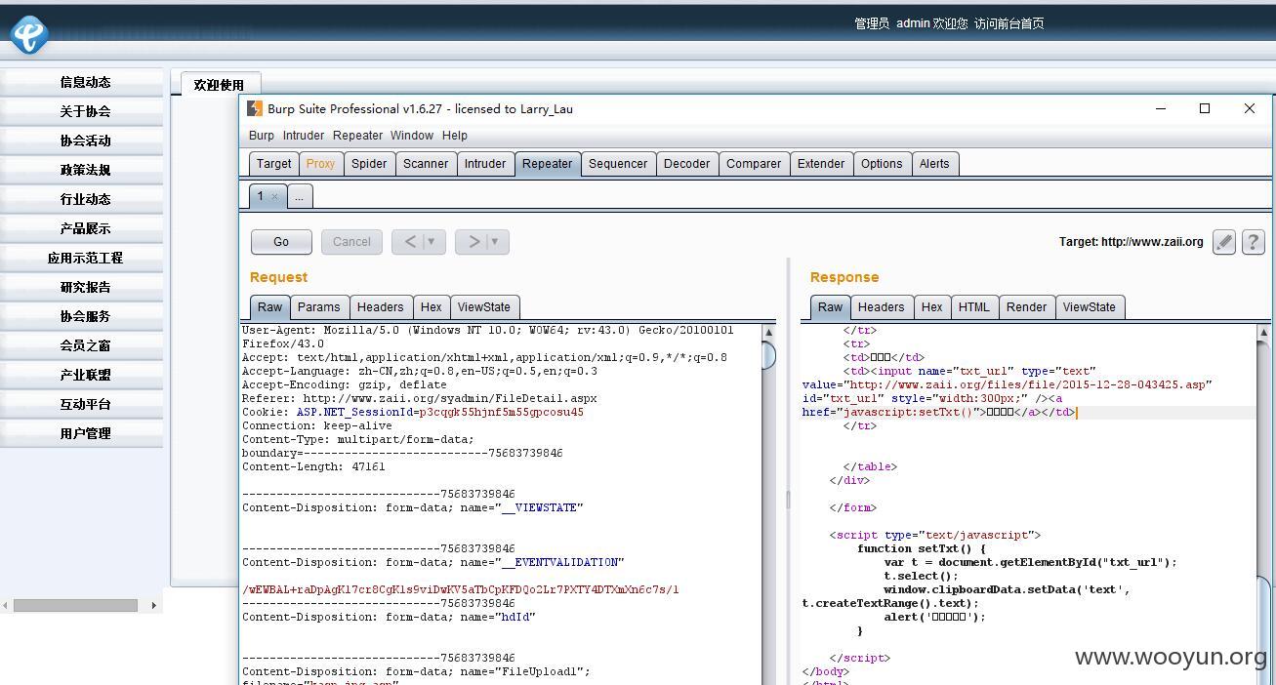This screenshot has height=685, width=1276.
Task: Switch to the Target tab
Action: 273,164
